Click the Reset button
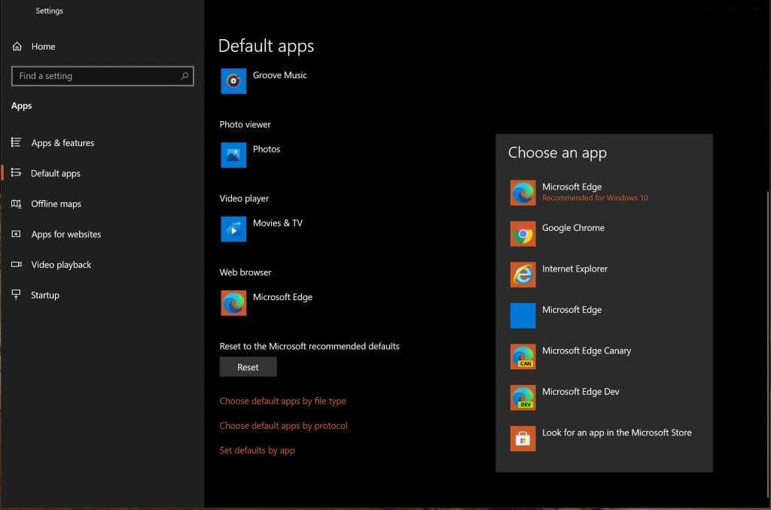Viewport: 771px width, 510px height. click(248, 366)
